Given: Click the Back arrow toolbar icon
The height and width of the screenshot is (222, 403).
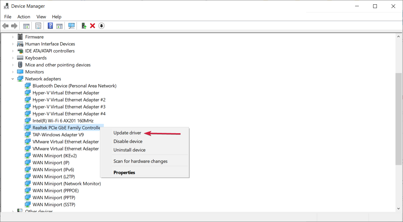Looking at the screenshot, I should [x=5, y=26].
